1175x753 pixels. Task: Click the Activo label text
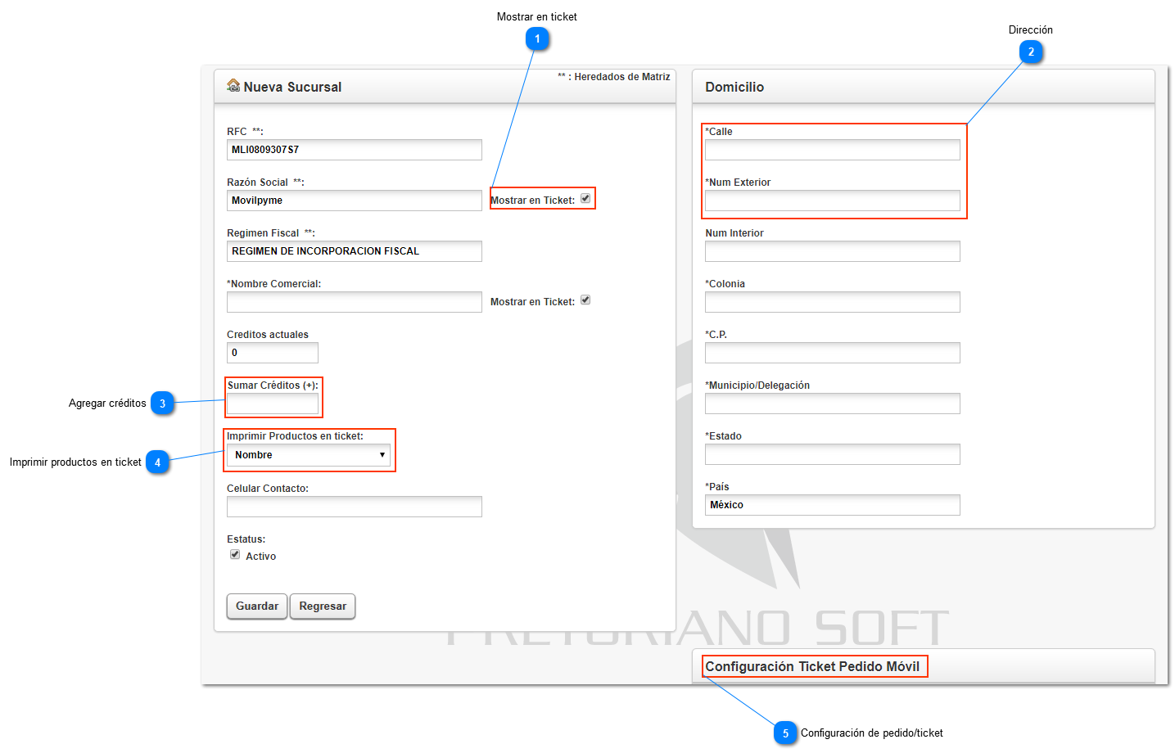(x=260, y=557)
